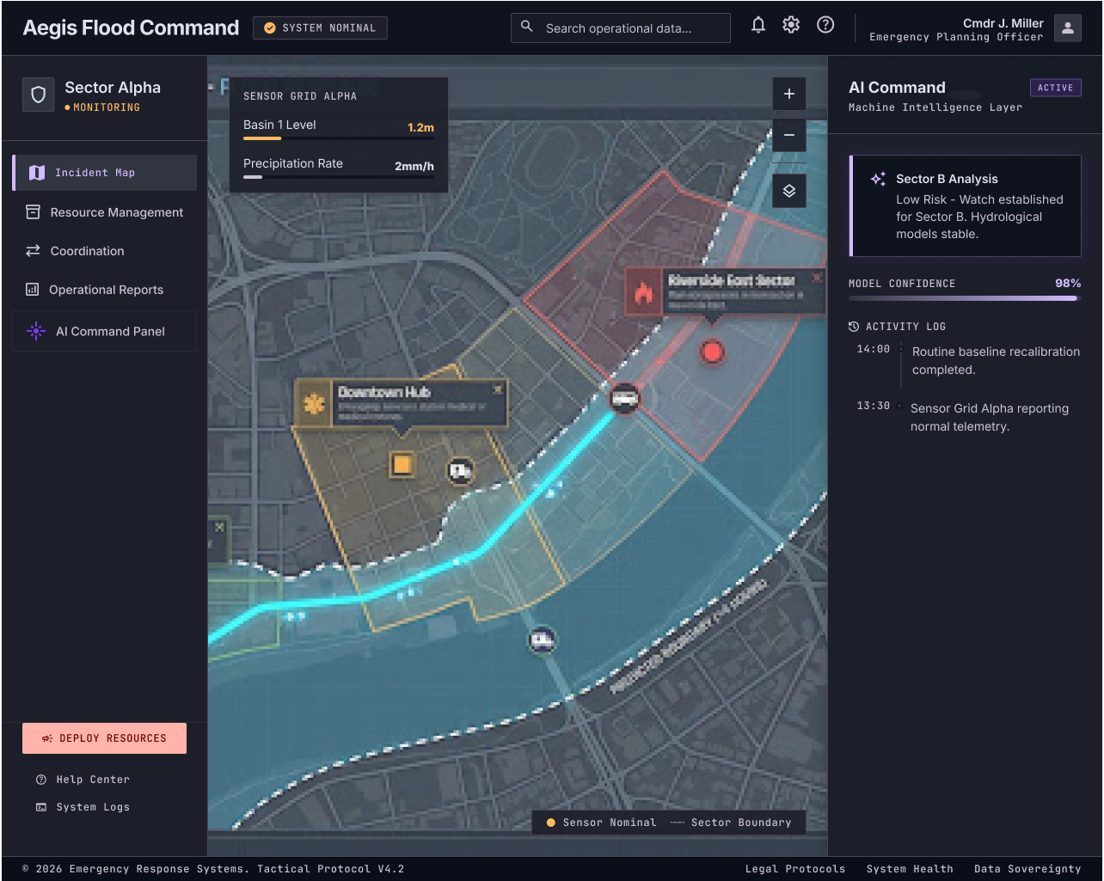Close the Riverside East Sector popup
The image size is (1104, 881).
(x=816, y=278)
